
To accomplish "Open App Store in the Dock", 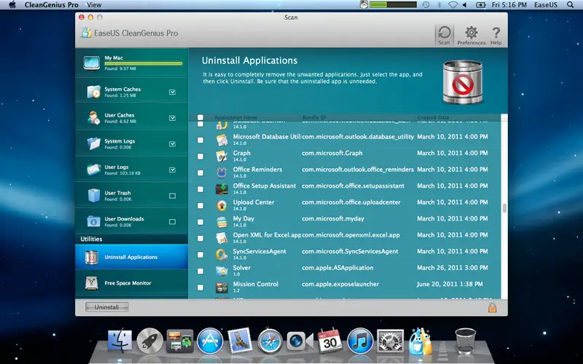I will pos(210,341).
